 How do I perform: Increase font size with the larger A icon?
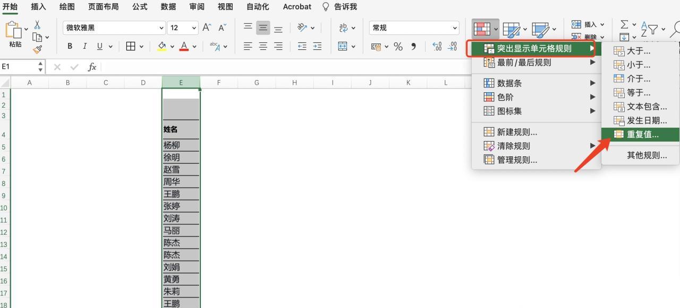coord(207,28)
